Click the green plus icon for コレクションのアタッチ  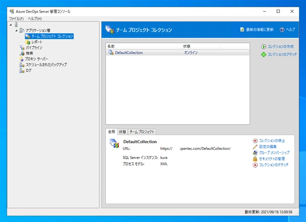coord(263,54)
